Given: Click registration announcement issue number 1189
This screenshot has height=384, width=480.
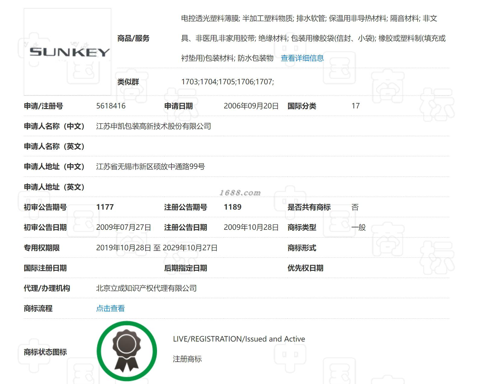Looking at the screenshot, I should pos(233,207).
